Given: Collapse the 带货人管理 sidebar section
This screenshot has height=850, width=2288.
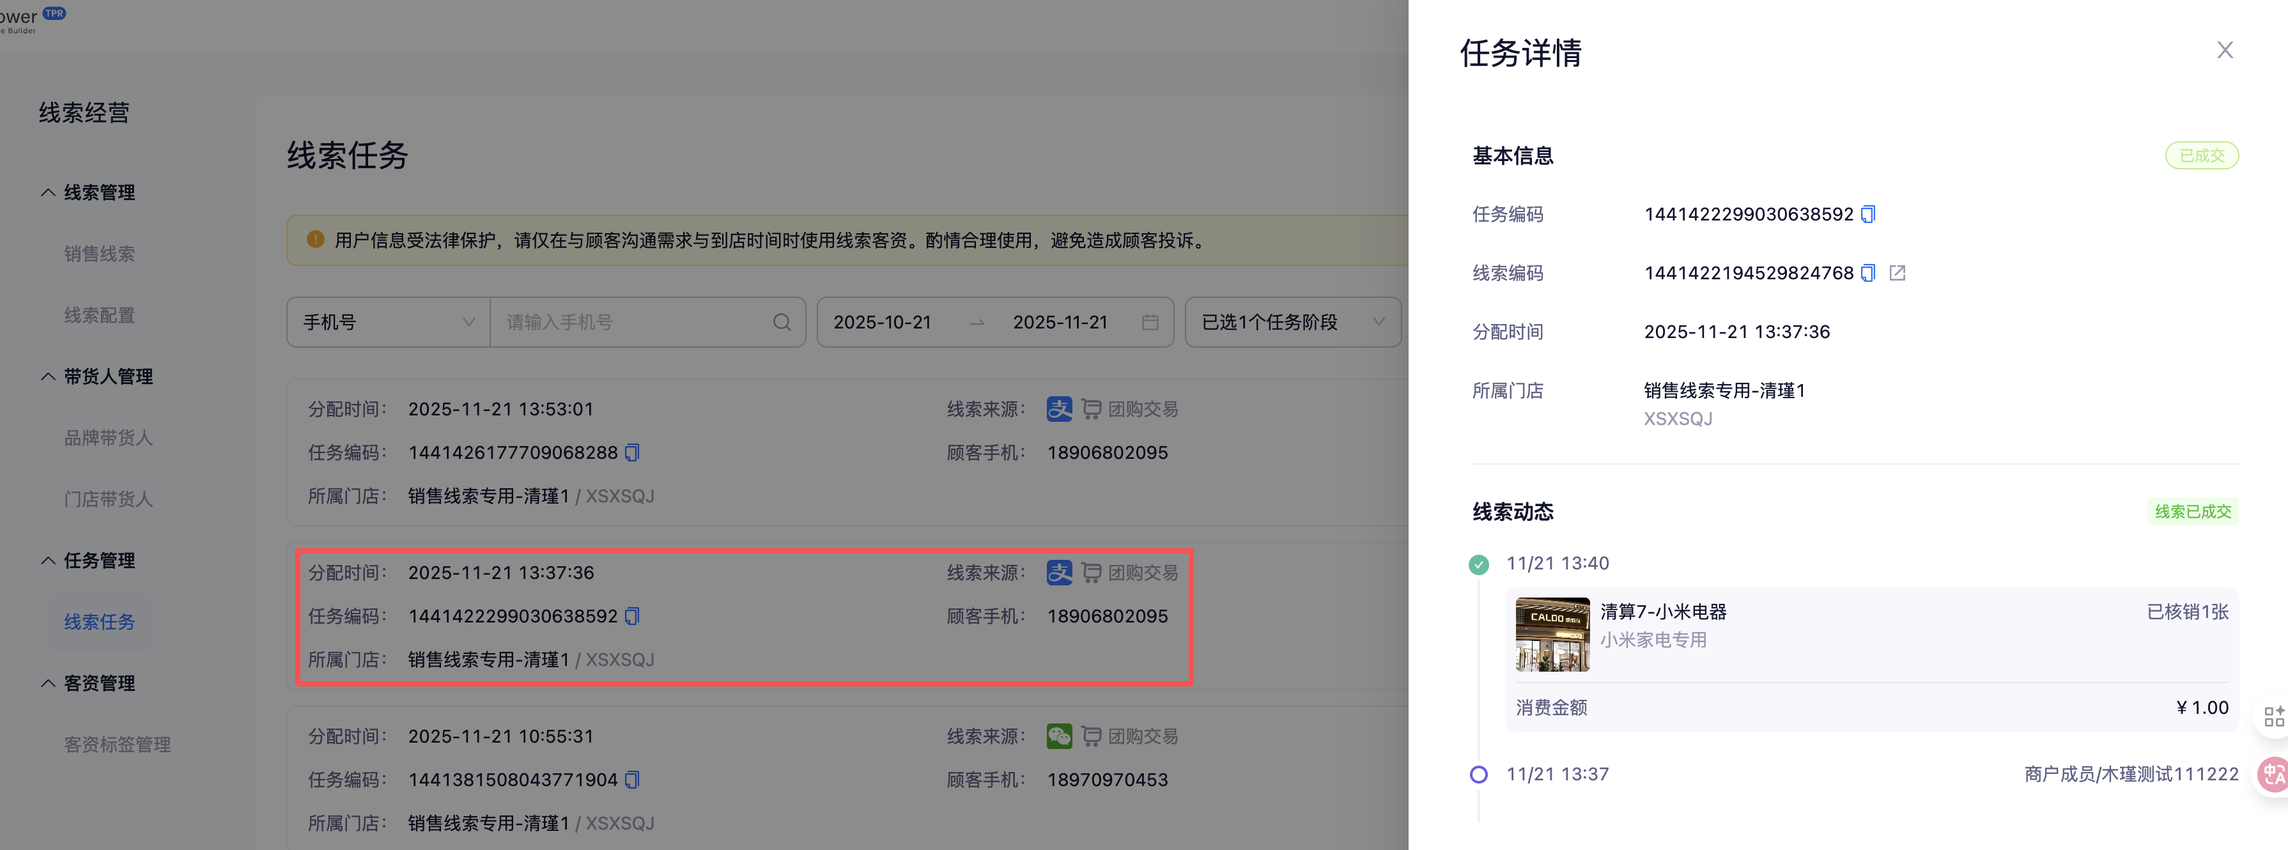Looking at the screenshot, I should click(x=48, y=376).
